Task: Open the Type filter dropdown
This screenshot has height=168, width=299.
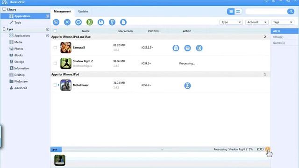Action: (x=231, y=22)
